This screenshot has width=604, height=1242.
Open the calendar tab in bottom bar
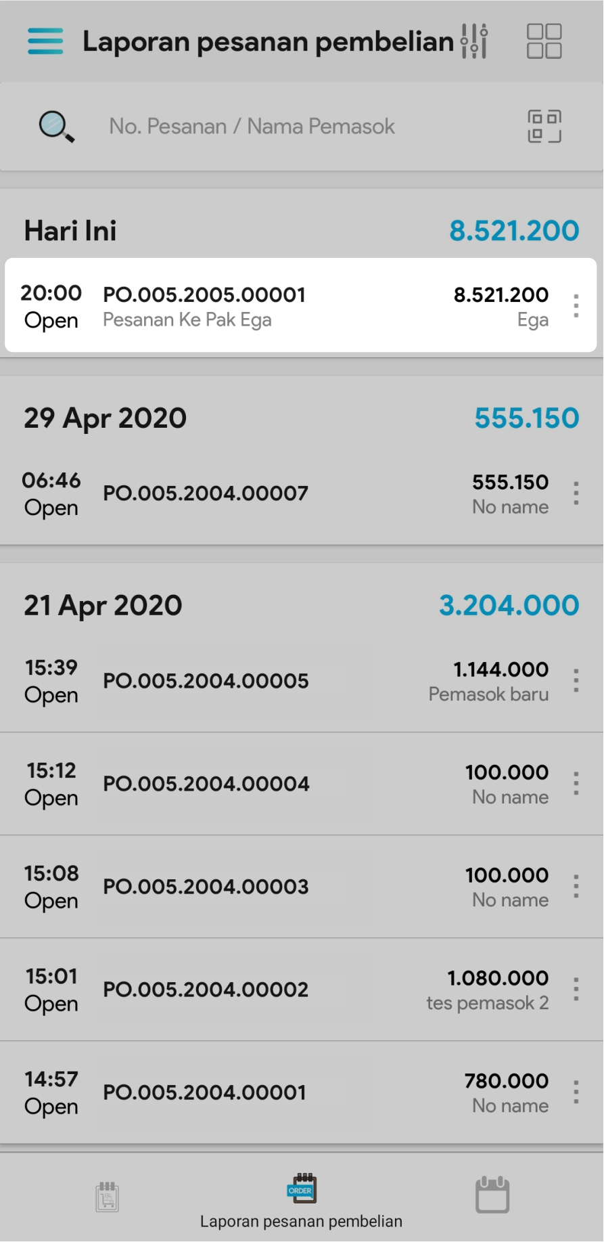(x=492, y=1195)
